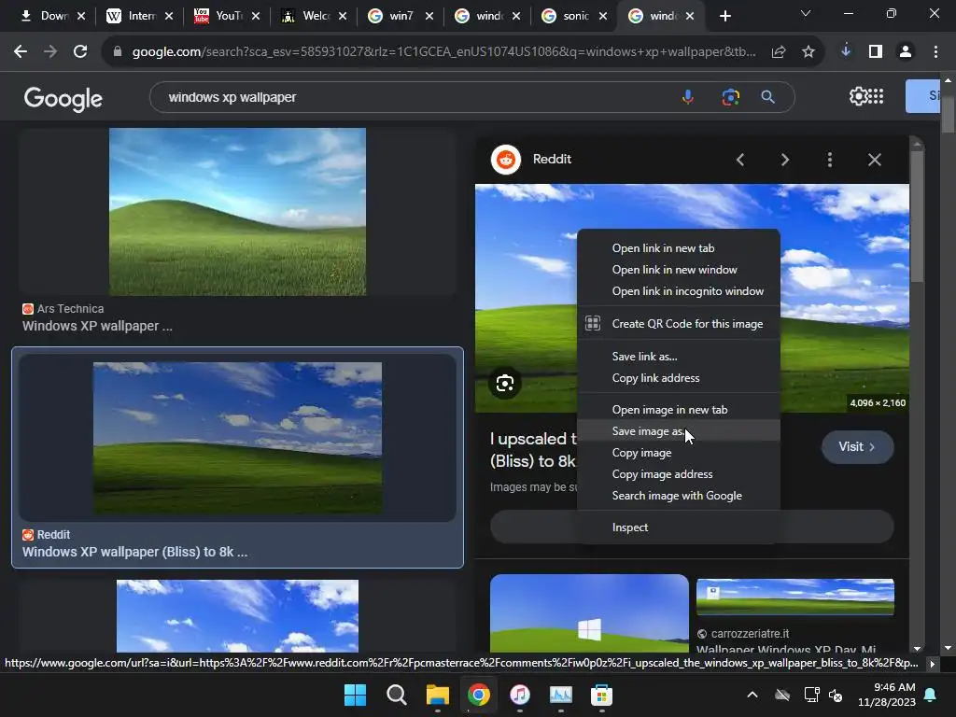Show hidden system tray icons chevron
The image size is (956, 717).
752,695
